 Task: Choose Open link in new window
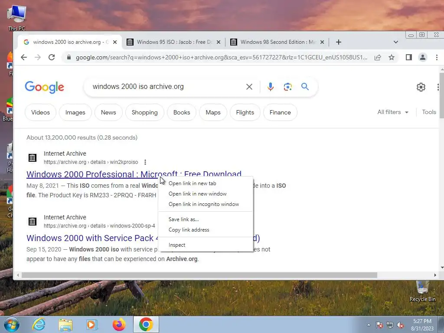[206, 194]
